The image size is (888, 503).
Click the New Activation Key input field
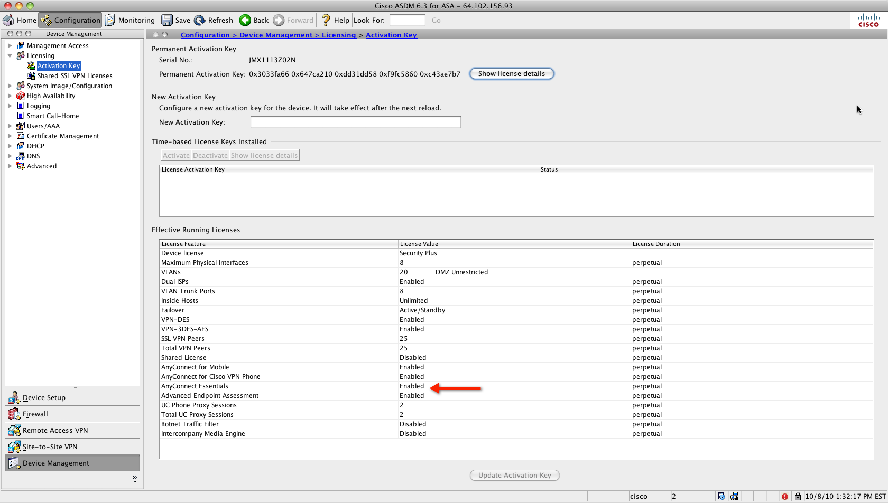[x=356, y=122]
